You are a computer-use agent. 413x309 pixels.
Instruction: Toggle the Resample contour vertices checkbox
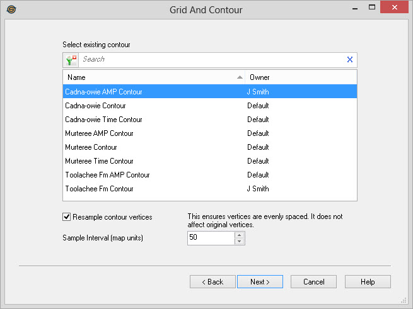pyautogui.click(x=67, y=217)
